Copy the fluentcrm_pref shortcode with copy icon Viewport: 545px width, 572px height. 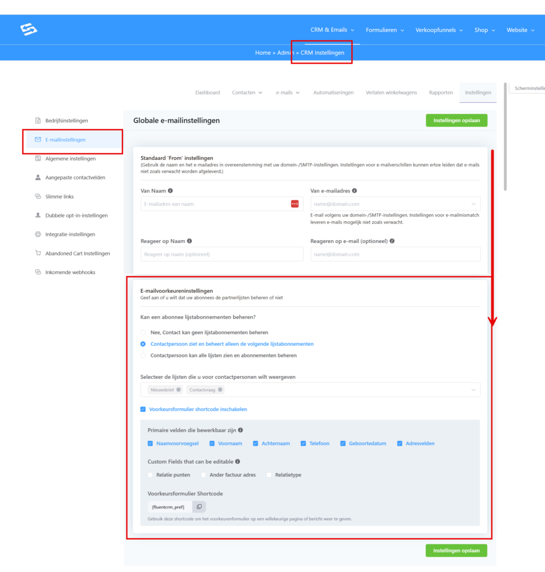tap(199, 507)
